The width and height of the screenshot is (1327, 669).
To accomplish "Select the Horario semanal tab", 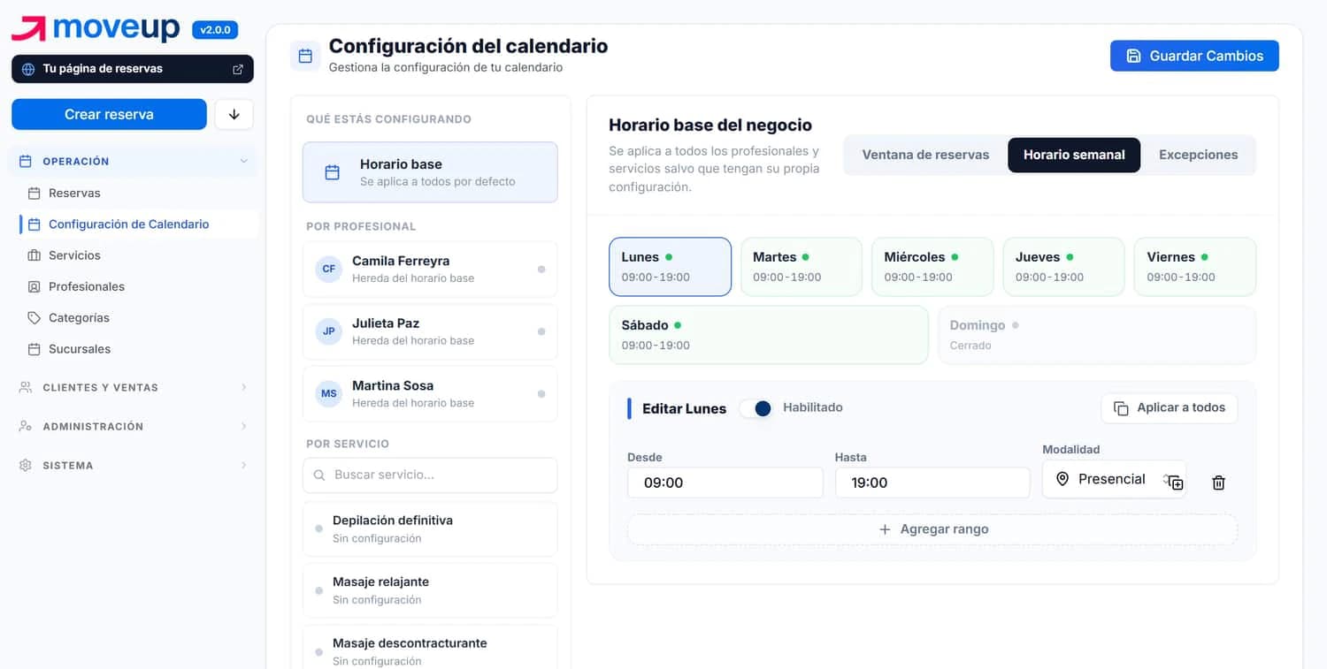I will click(1074, 155).
